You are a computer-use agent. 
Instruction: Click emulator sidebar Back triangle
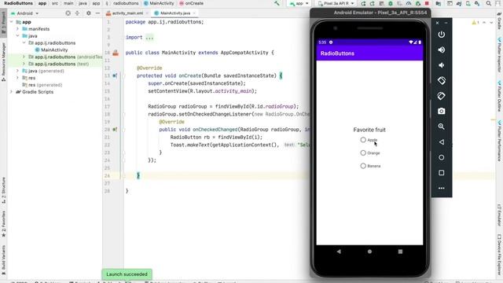[442, 141]
